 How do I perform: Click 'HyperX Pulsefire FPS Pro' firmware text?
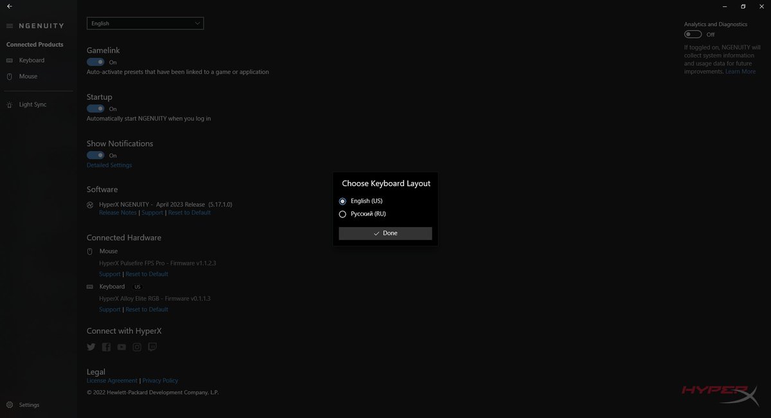click(157, 263)
